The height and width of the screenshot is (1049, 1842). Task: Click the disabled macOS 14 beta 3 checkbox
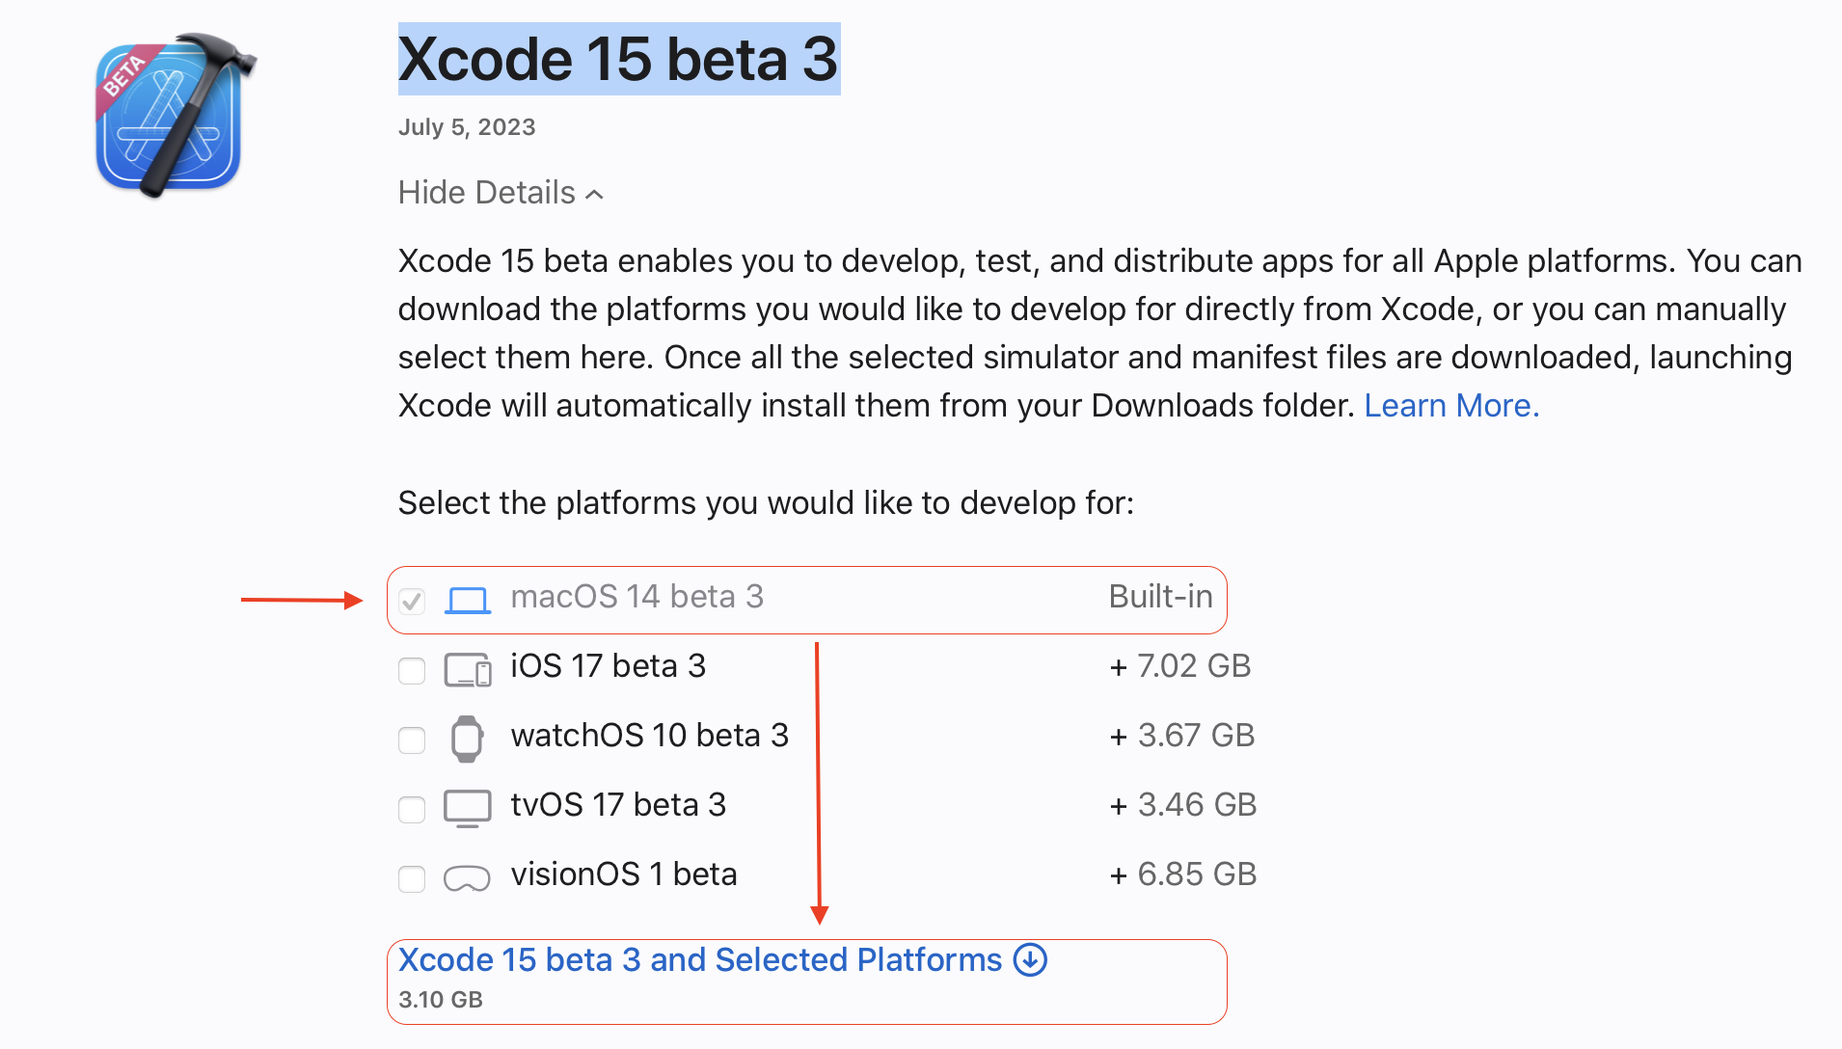(x=412, y=601)
